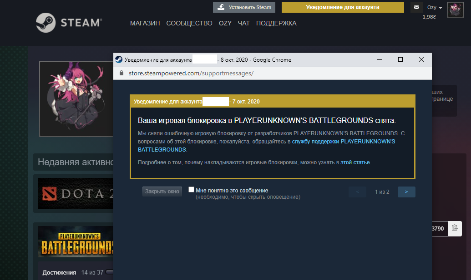Open the envelope inbox icon
This screenshot has width=471, height=280.
click(x=416, y=7)
